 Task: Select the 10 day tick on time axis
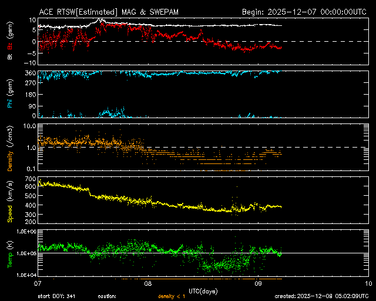[x=368, y=283]
